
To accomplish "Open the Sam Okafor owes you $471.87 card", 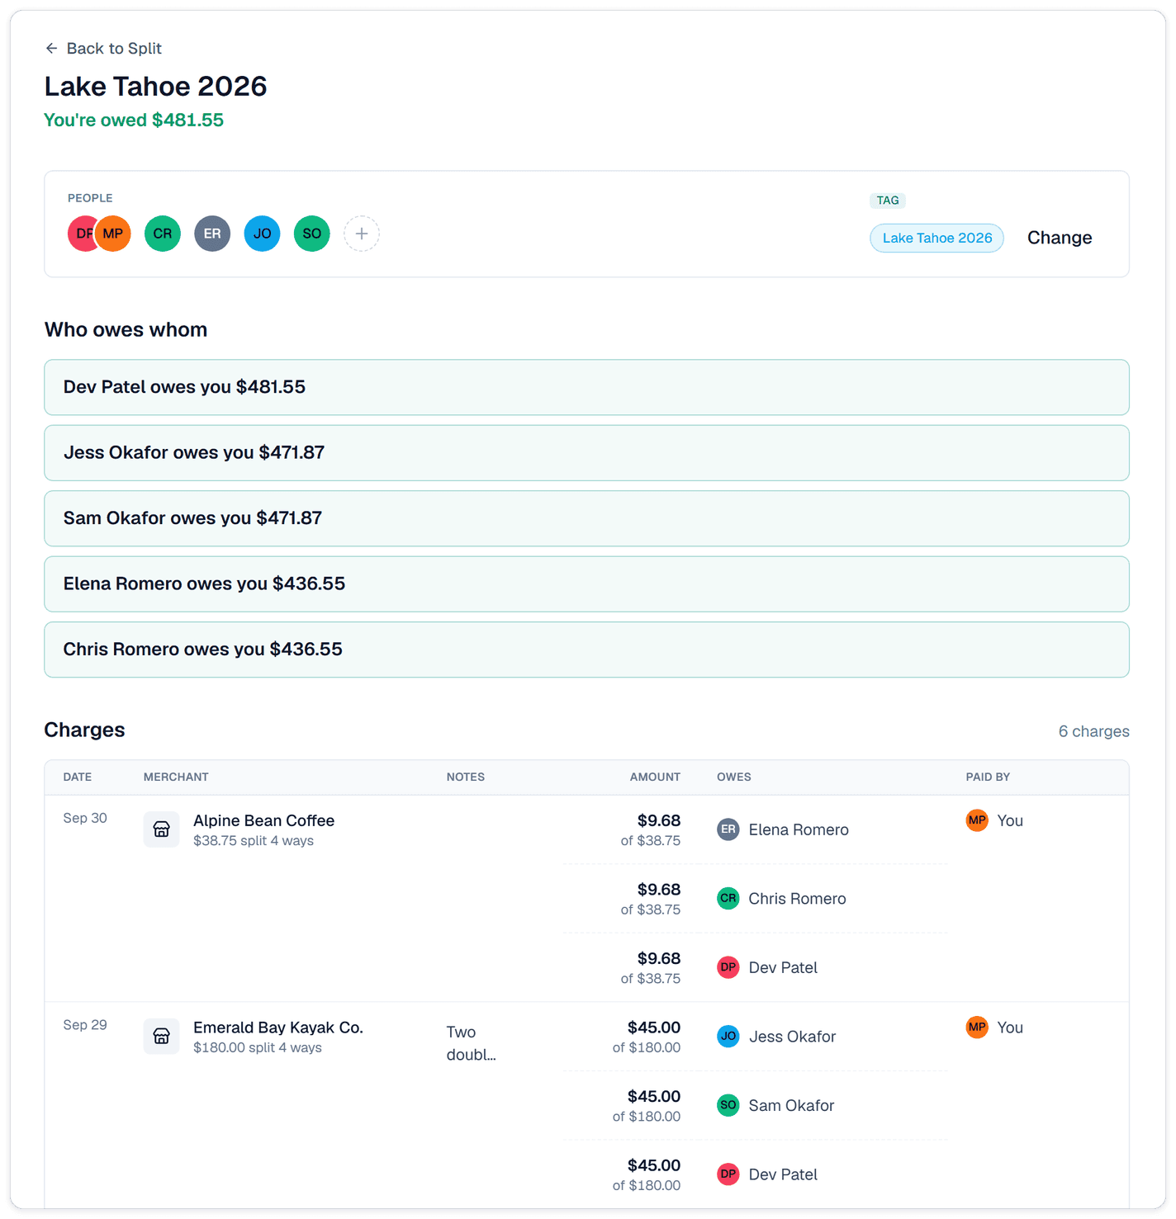I will 586,518.
